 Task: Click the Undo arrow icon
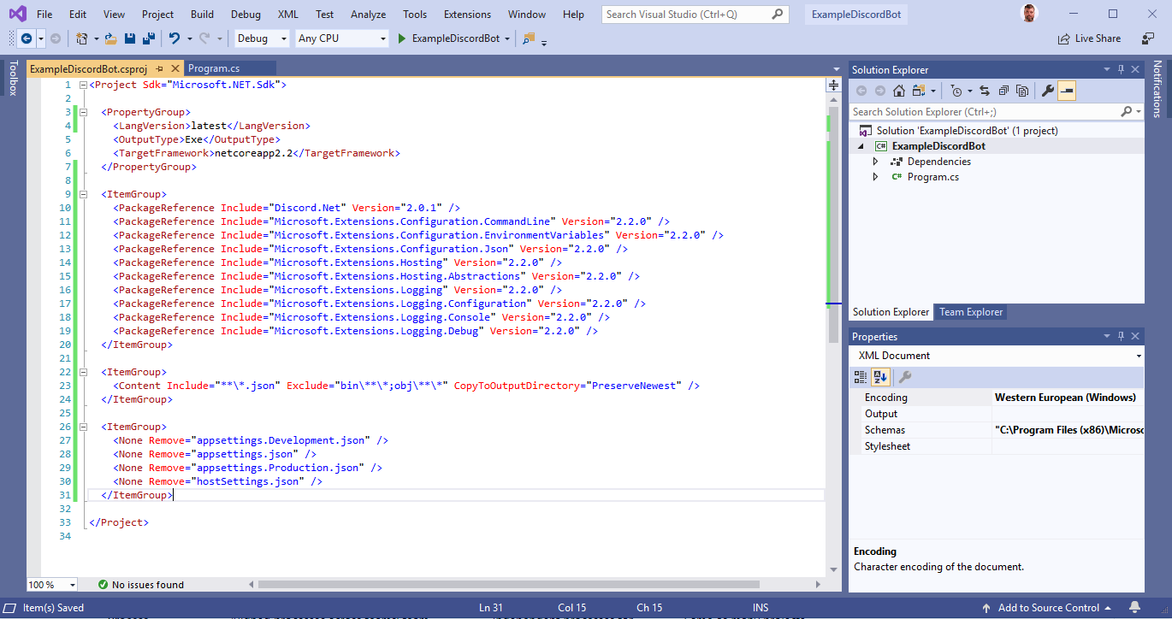pos(175,38)
